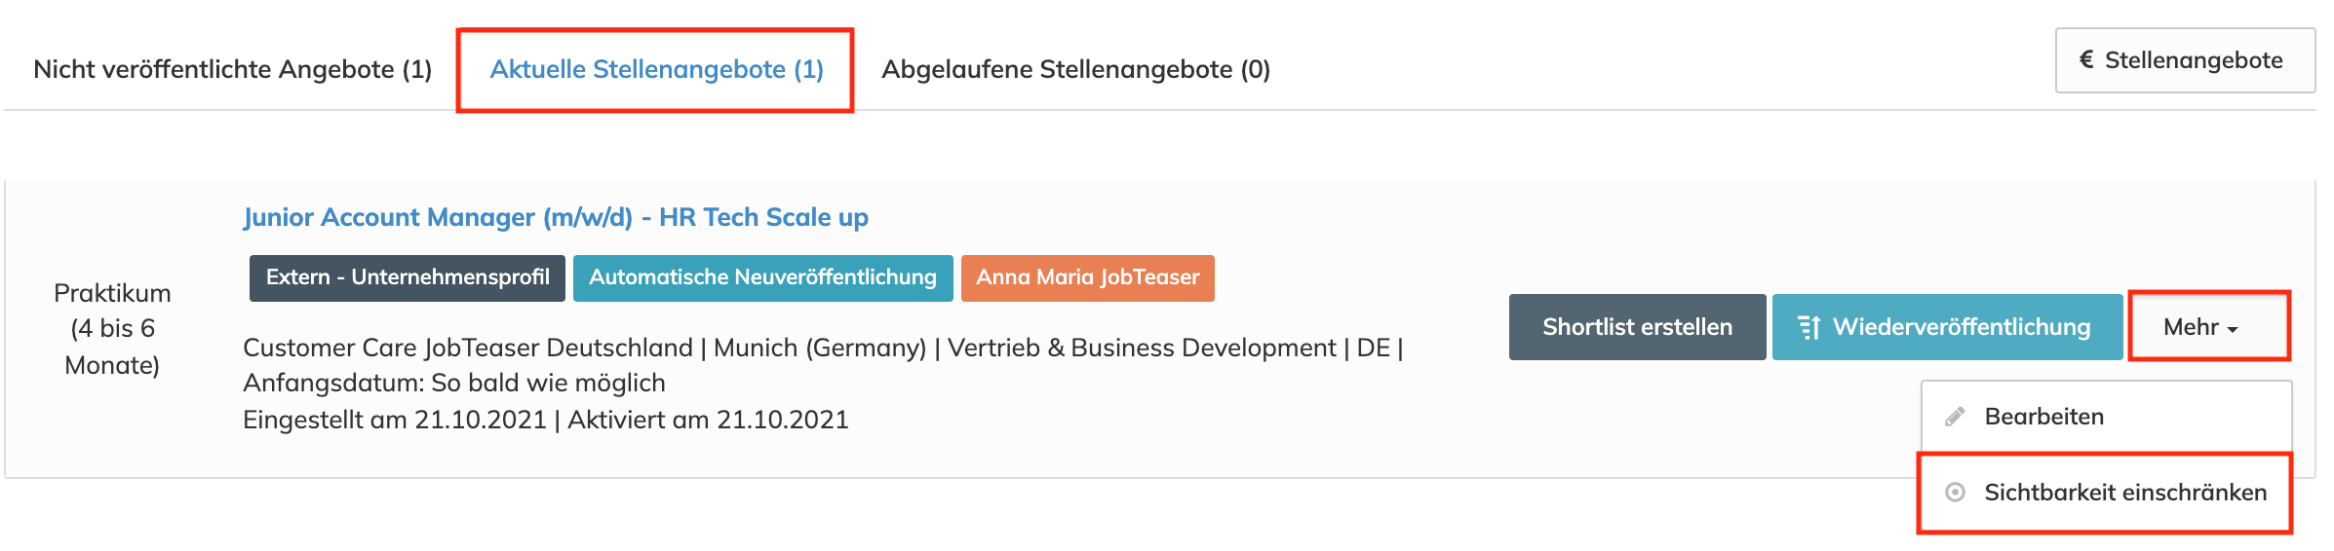Click the Extern - Unternehmensprofil tag

coord(408,277)
